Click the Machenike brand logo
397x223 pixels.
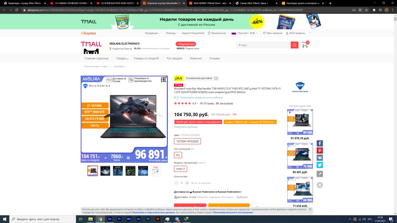tap(300, 87)
